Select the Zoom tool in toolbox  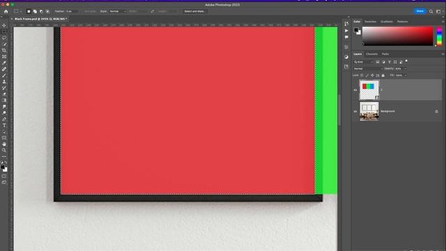(x=4, y=151)
